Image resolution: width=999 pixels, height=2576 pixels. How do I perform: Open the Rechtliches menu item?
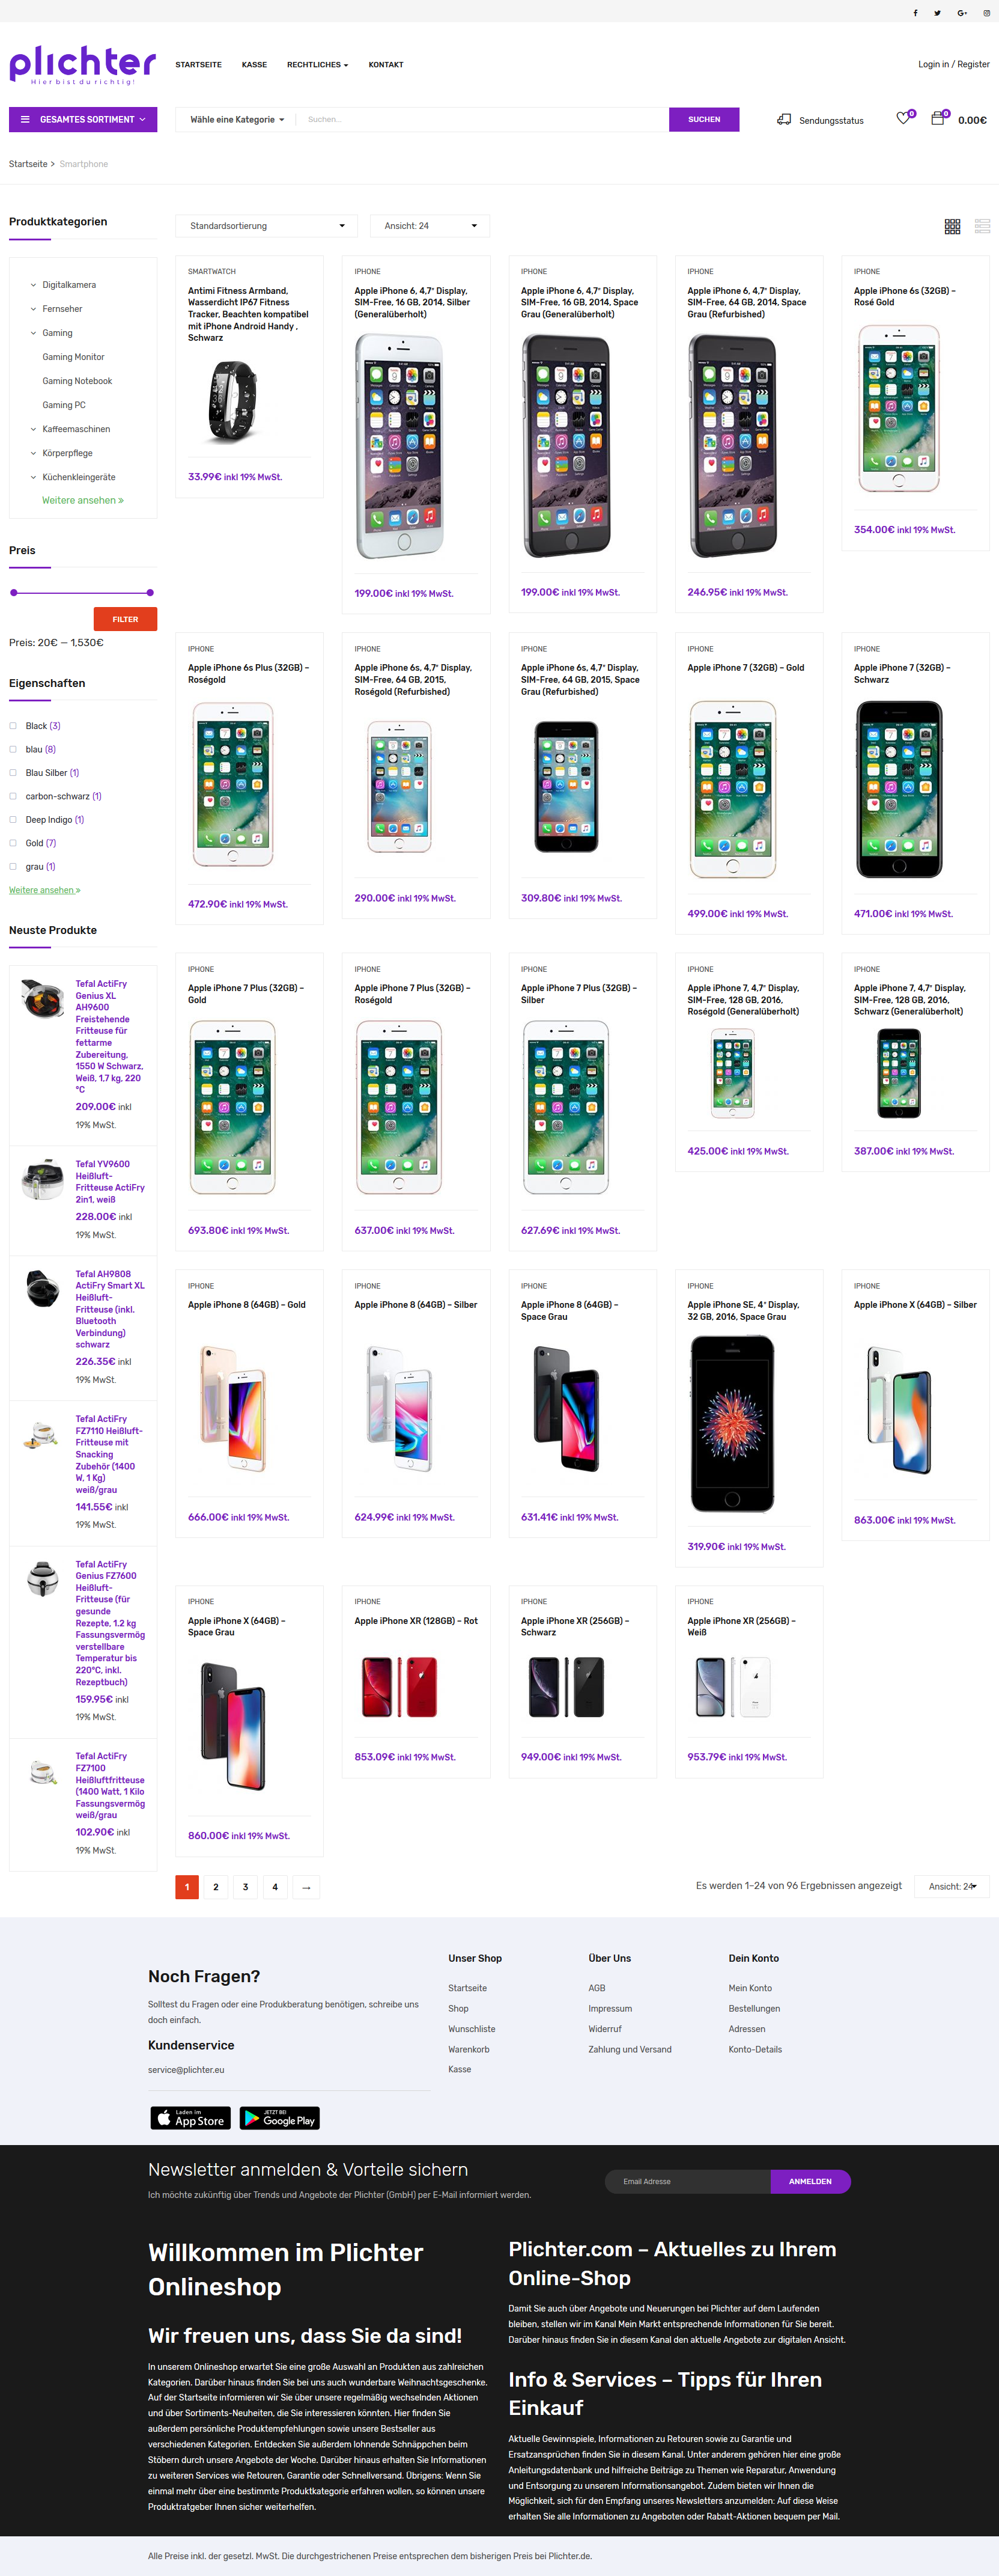(x=318, y=65)
